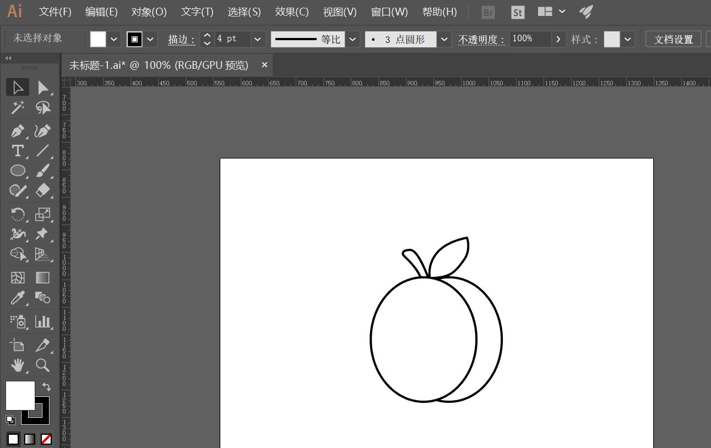Choose the Type tool
This screenshot has width=711, height=448.
tap(17, 151)
